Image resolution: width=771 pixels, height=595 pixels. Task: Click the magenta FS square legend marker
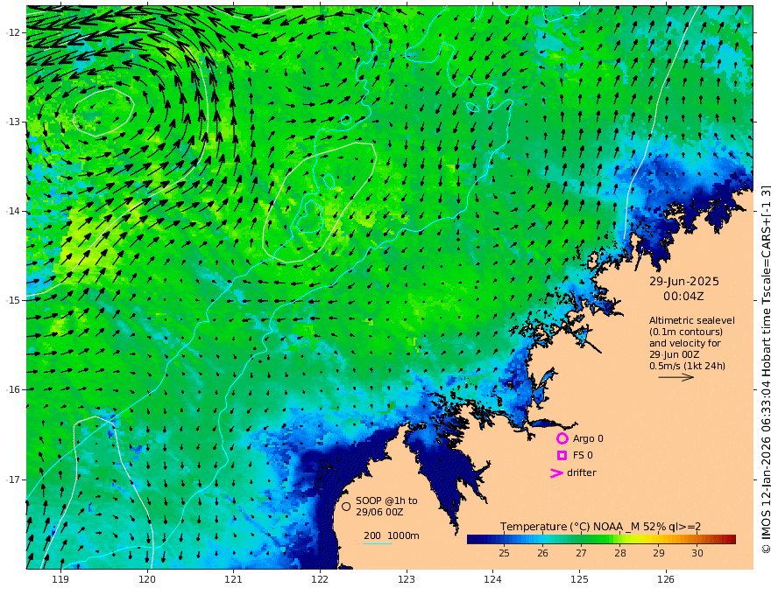coord(562,455)
